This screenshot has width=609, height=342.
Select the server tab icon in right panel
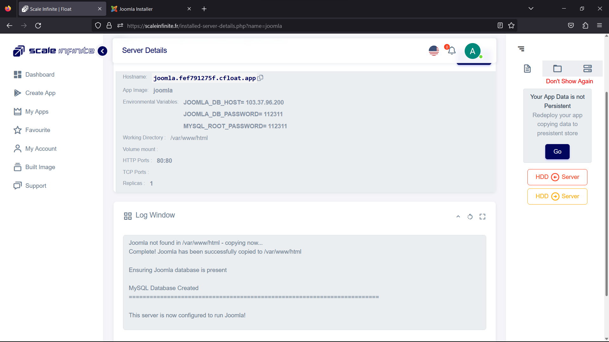coord(587,68)
